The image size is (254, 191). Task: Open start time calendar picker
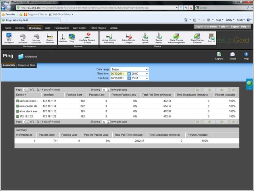pos(129,74)
